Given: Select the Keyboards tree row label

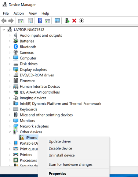Looking at the screenshot, I should tap(29, 109).
